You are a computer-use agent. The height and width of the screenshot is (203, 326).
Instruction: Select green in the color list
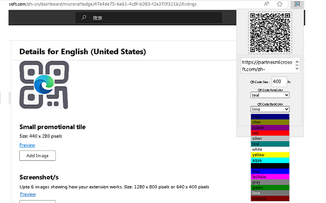click(x=270, y=187)
